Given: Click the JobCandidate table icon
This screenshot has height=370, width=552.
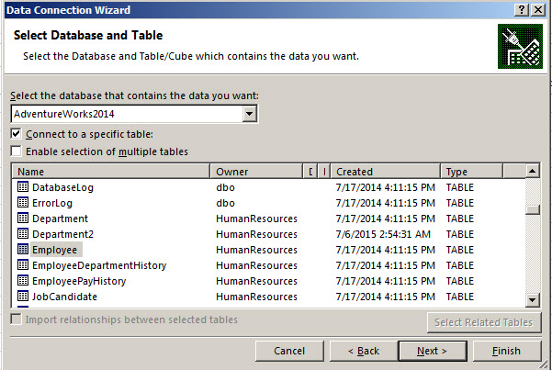Looking at the screenshot, I should (x=23, y=297).
